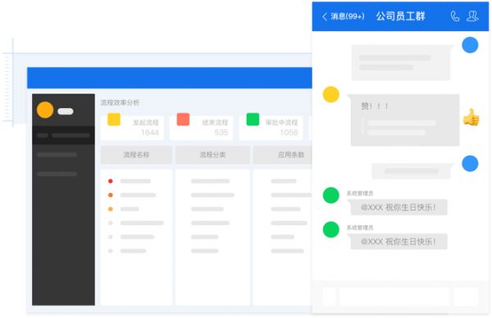The image size is (492, 318).
Task: Sort by 流程分类 column header
Action: (x=212, y=155)
